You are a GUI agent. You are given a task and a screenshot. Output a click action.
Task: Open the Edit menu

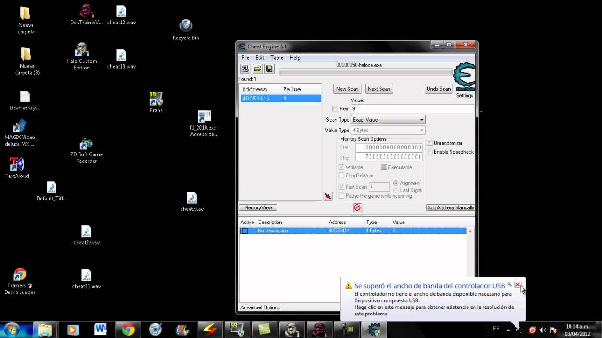tap(260, 57)
